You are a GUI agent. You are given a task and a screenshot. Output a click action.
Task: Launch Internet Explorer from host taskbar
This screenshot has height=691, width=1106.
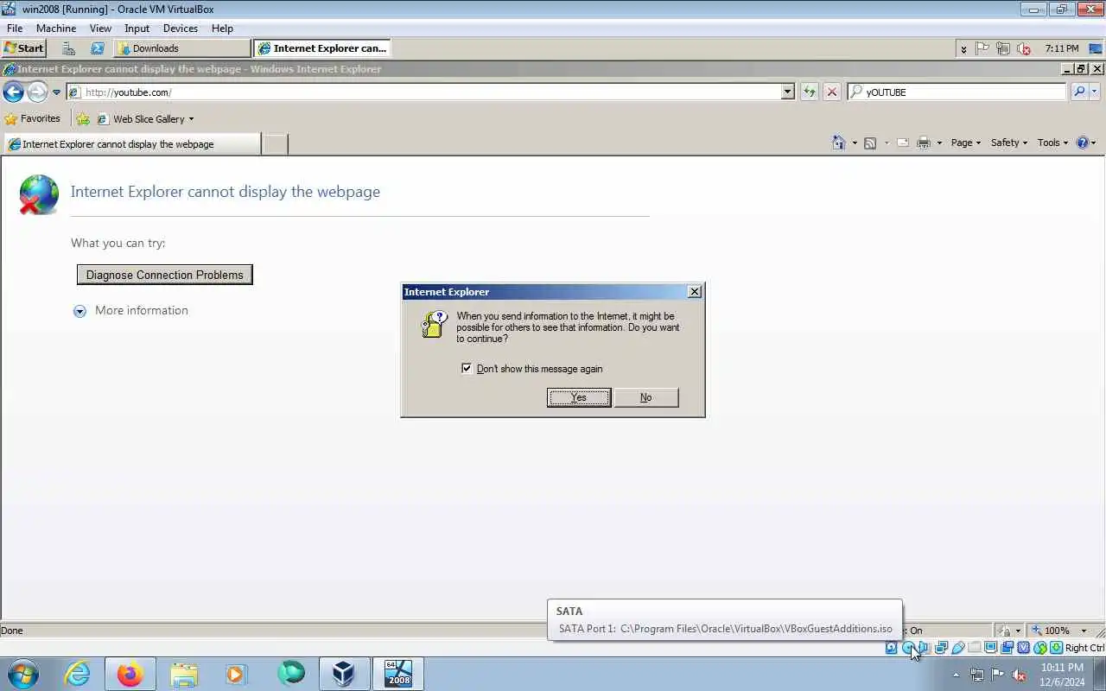[x=77, y=674]
